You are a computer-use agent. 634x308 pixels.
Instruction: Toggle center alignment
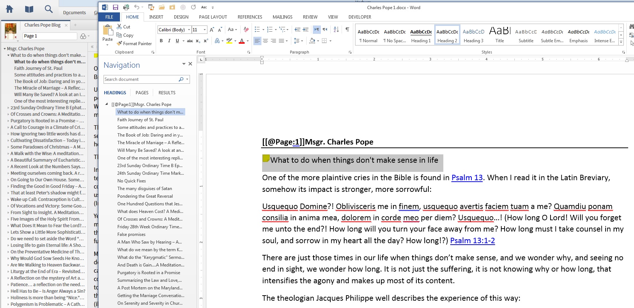pyautogui.click(x=265, y=41)
